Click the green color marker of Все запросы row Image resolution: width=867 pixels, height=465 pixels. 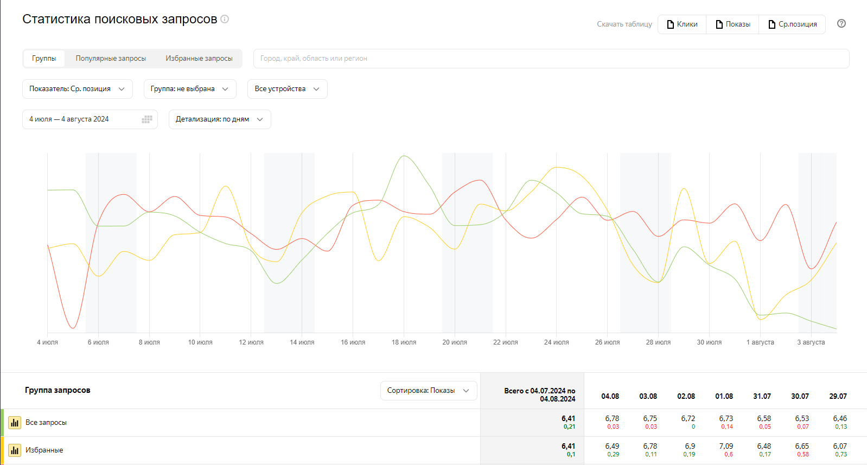coord(2,423)
